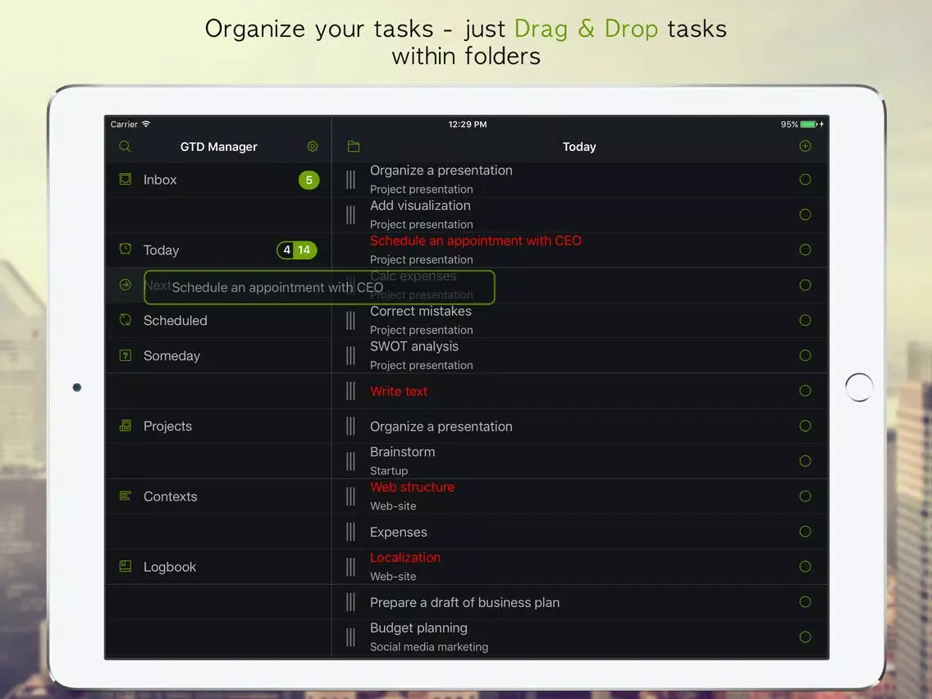Image resolution: width=932 pixels, height=699 pixels.
Task: Click the Someday question-mark icon
Action: tap(126, 355)
